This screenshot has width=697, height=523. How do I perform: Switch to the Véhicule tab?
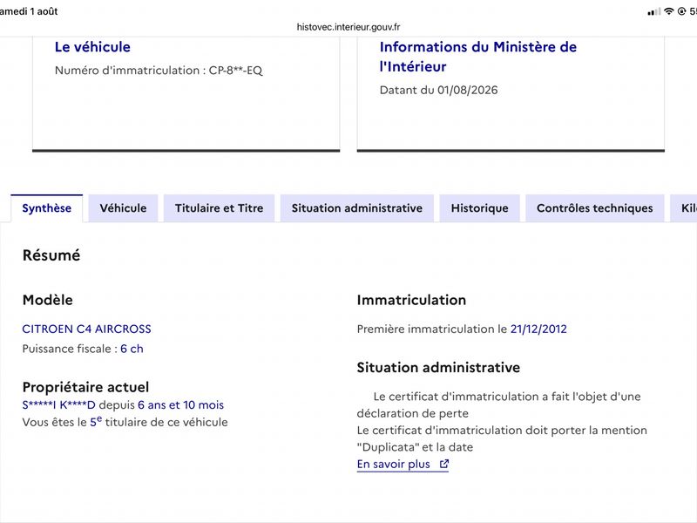click(123, 208)
